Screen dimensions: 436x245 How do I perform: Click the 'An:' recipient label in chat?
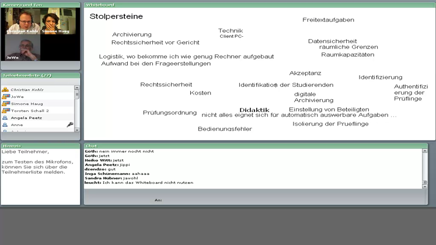point(158,200)
